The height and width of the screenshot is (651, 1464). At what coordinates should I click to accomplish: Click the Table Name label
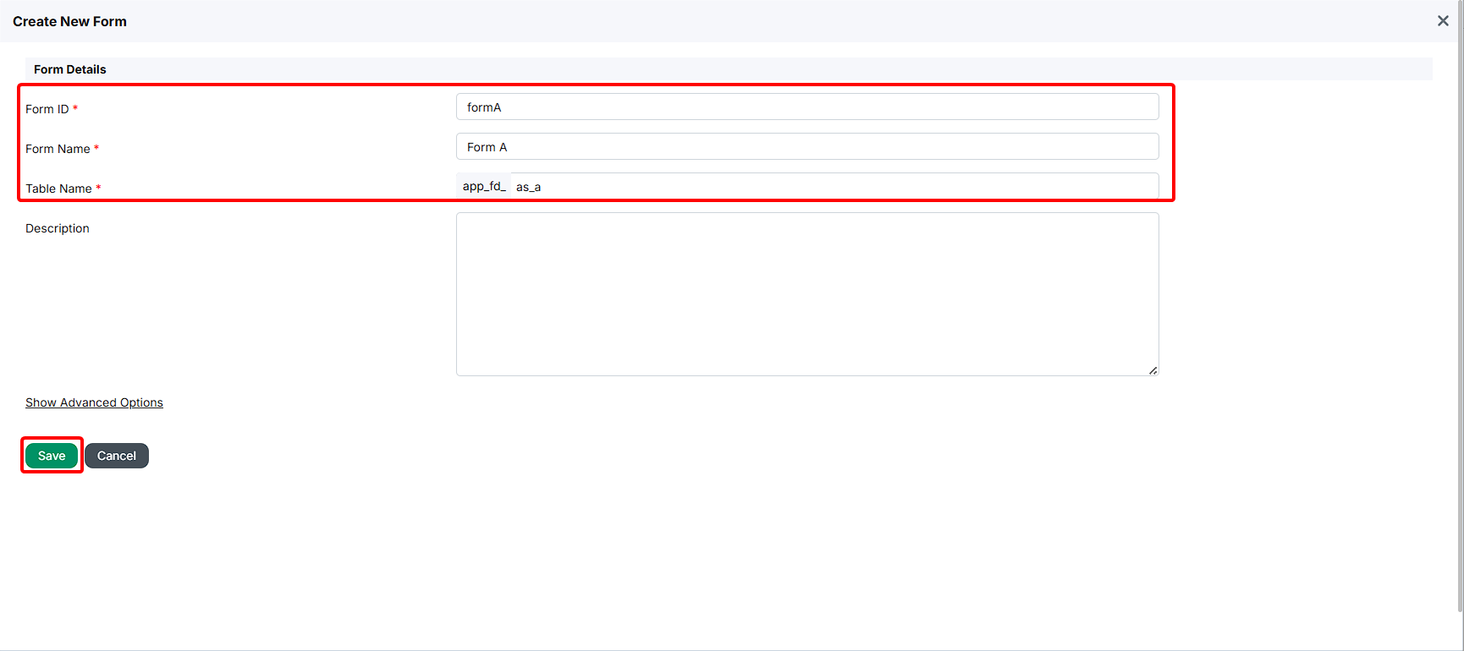(58, 189)
